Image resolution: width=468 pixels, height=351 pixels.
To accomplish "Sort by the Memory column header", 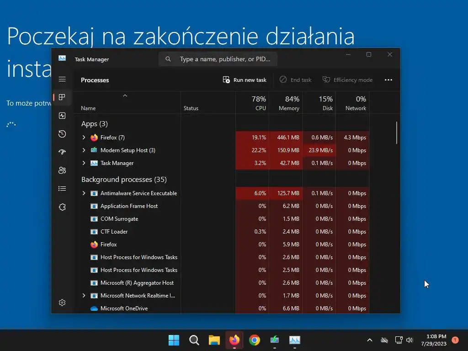I will [x=286, y=103].
